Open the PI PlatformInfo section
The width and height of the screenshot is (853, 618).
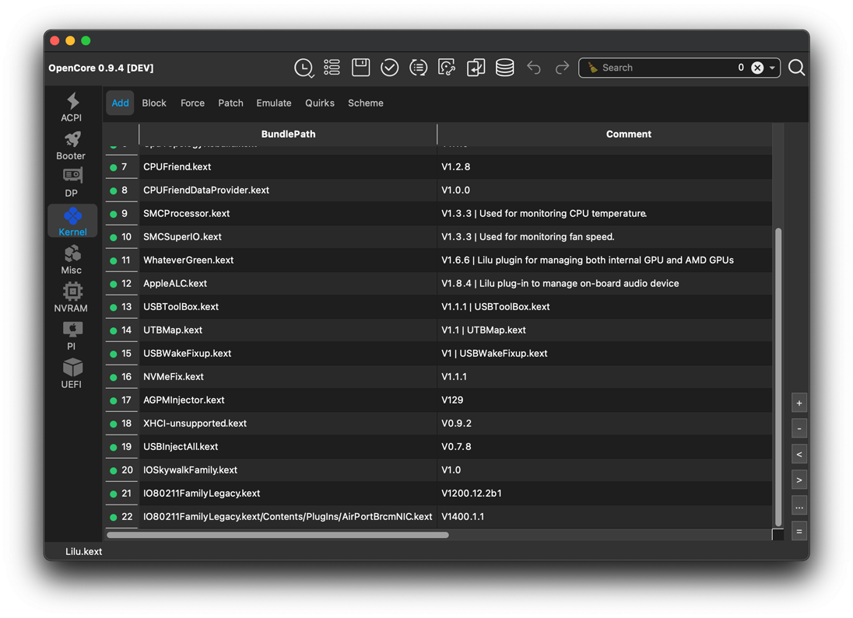(x=72, y=336)
